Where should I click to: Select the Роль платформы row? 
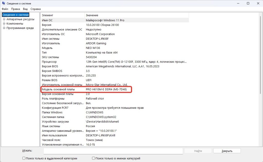[115, 99]
